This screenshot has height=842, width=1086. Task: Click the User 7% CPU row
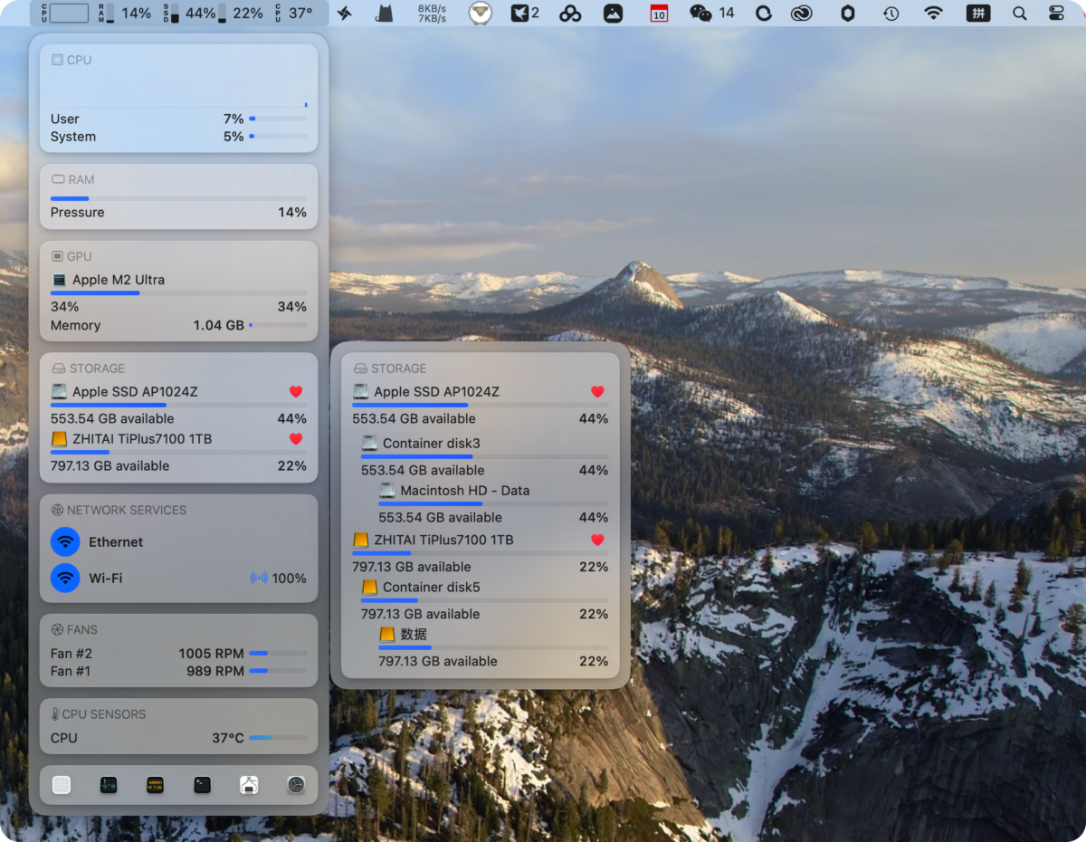178,119
